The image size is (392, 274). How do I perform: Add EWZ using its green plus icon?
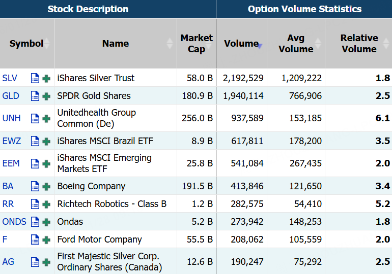46,141
